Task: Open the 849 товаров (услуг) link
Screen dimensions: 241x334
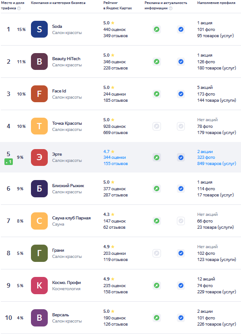Action: [x=217, y=164]
